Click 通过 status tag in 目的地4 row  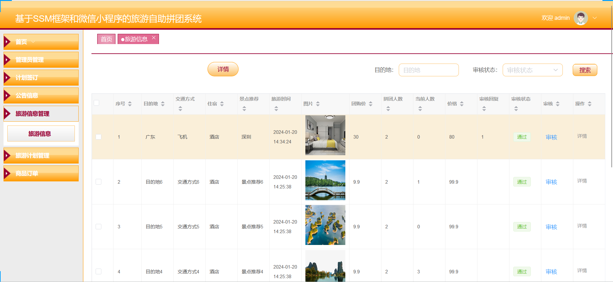(522, 271)
